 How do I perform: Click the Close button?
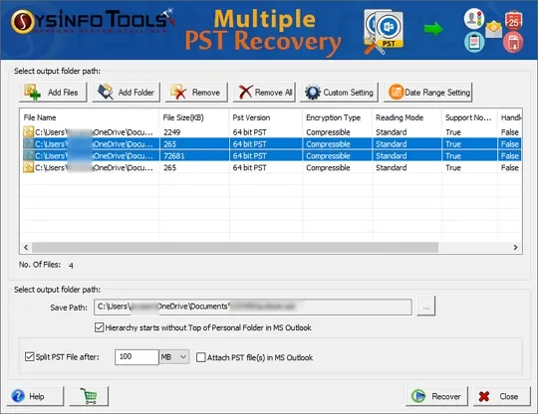coord(502,396)
